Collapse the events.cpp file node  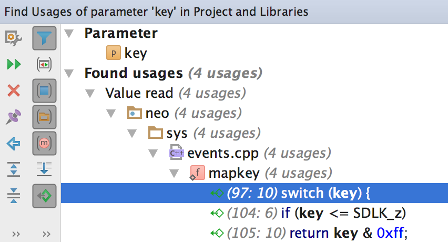point(153,153)
